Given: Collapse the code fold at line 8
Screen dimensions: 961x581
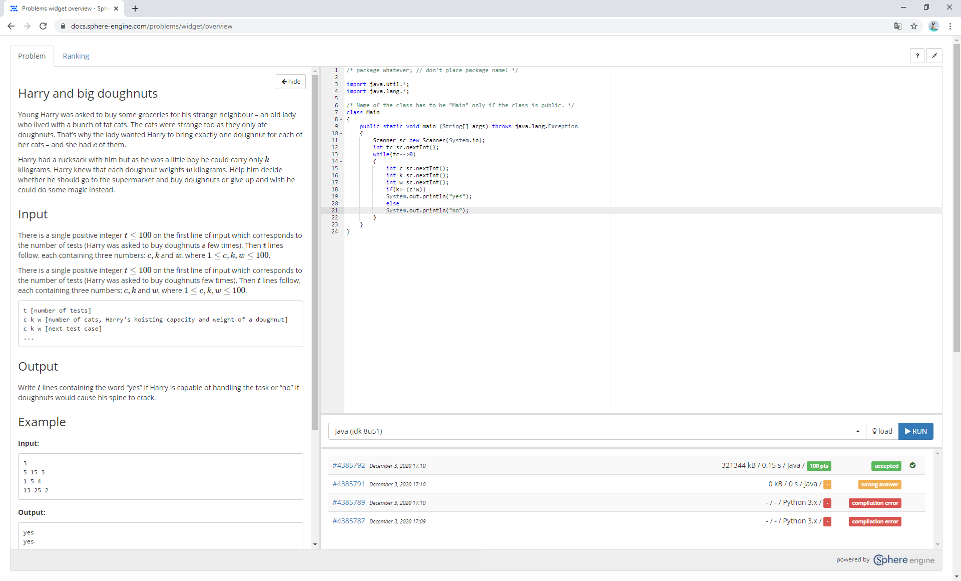Looking at the screenshot, I should 341,119.
